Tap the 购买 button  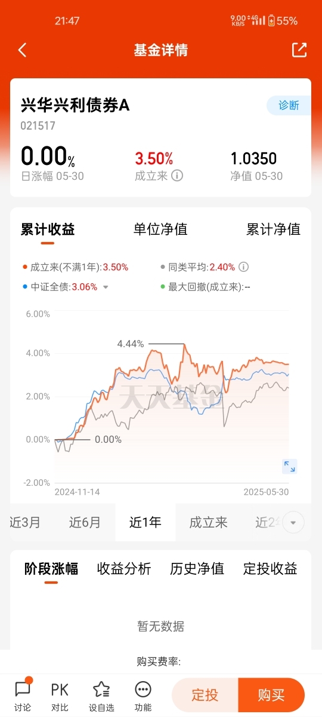click(x=271, y=695)
